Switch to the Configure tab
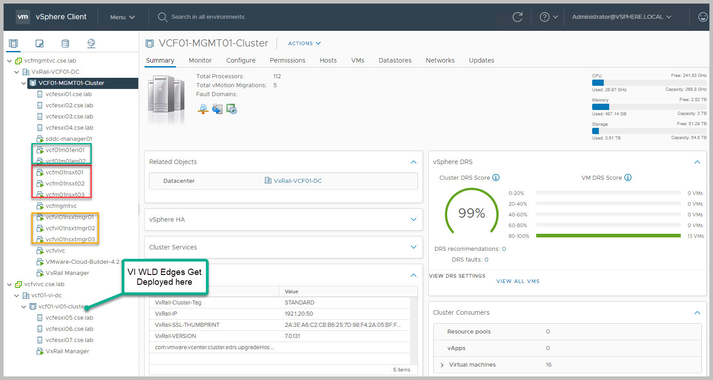The height and width of the screenshot is (380, 713). click(x=241, y=60)
